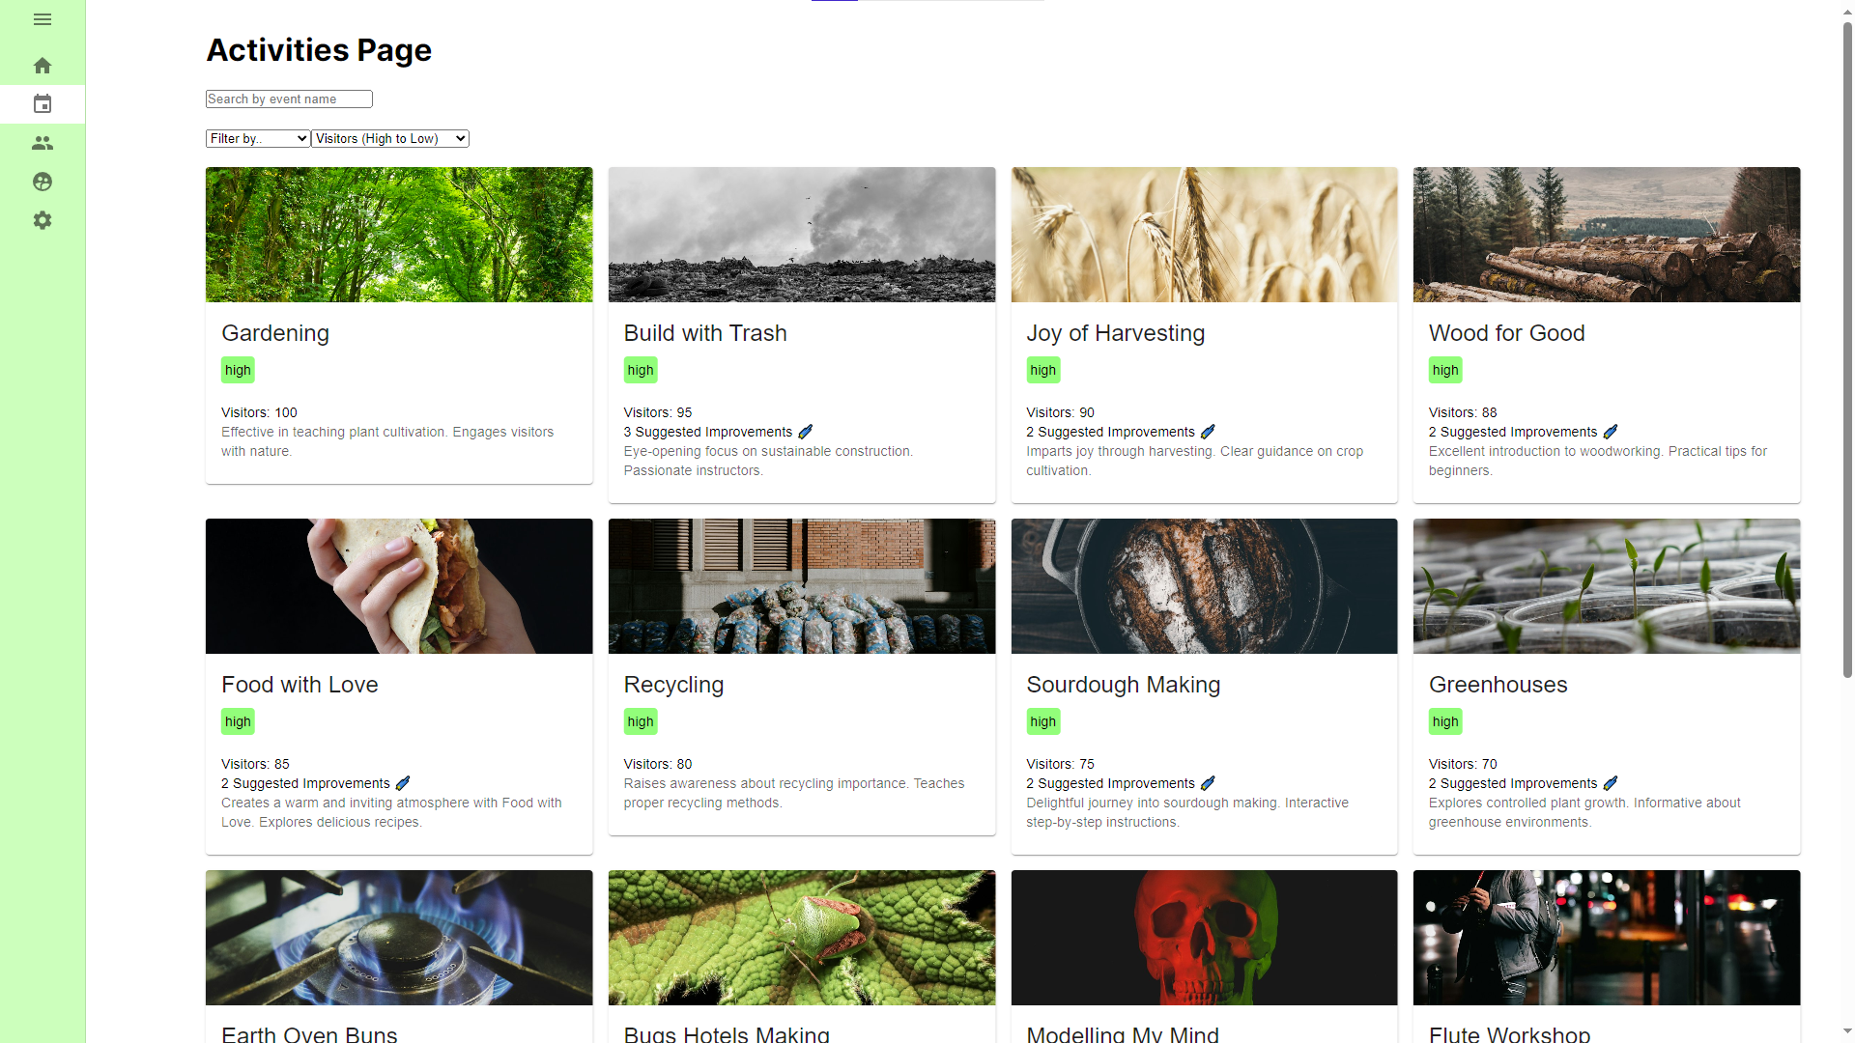Open the people/community sidebar icon
1855x1043 pixels.
(43, 143)
